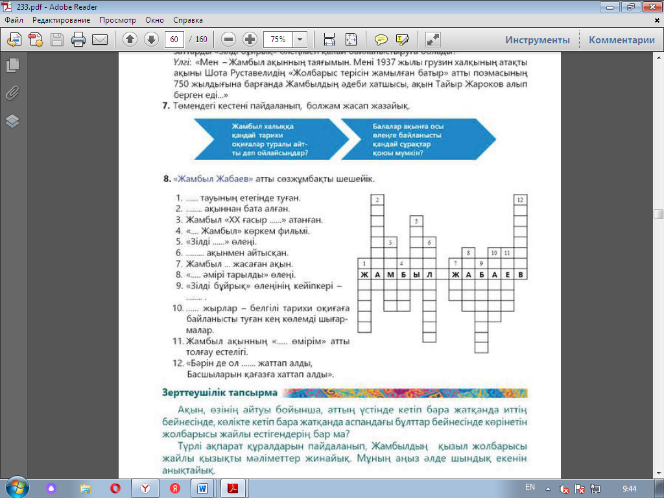
Task: Switch to Microsoft Word taskbar button
Action: tap(202, 488)
